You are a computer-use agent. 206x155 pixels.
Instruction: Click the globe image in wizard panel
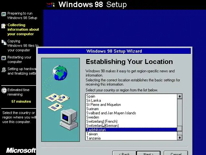(x=60, y=73)
